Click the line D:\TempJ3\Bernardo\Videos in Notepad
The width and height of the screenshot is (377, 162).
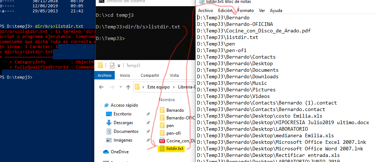pos(233,96)
